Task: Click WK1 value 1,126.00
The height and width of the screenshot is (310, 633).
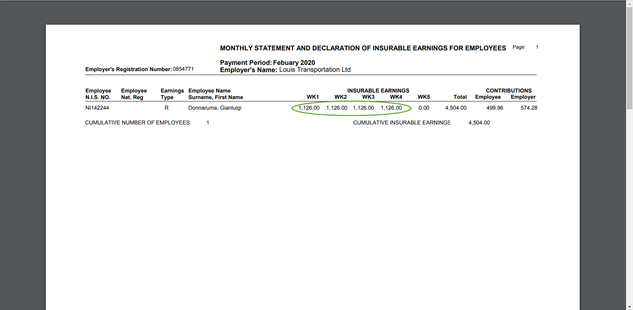Action: pyautogui.click(x=309, y=108)
